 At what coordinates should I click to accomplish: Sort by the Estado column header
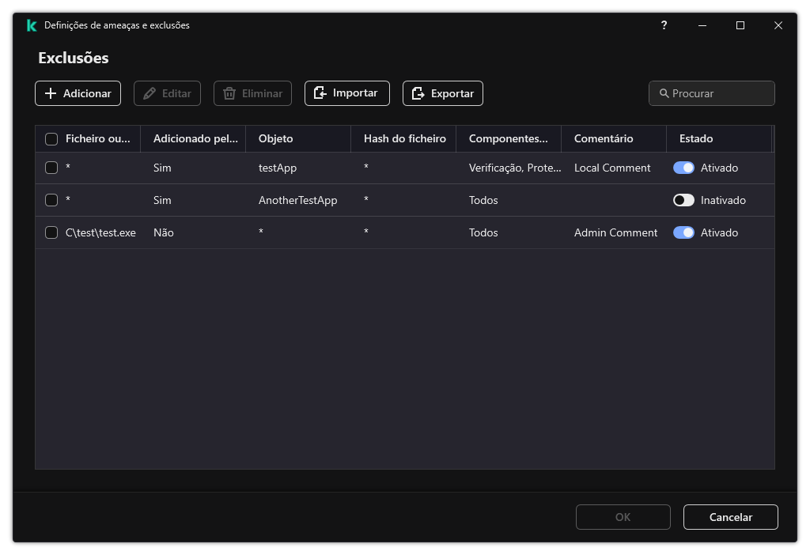pyautogui.click(x=696, y=138)
